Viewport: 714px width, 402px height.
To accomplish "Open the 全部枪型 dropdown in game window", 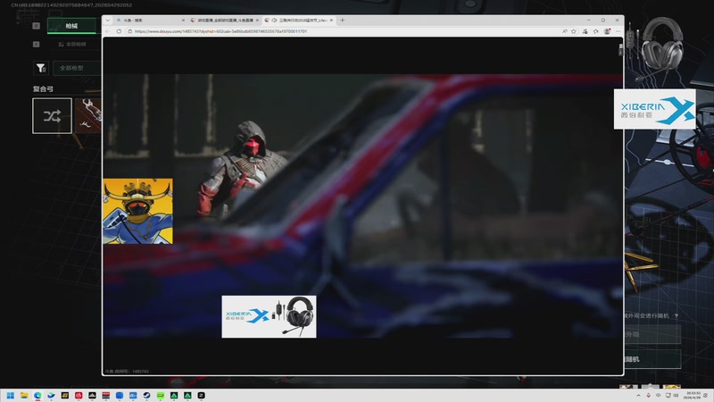I will (x=77, y=68).
